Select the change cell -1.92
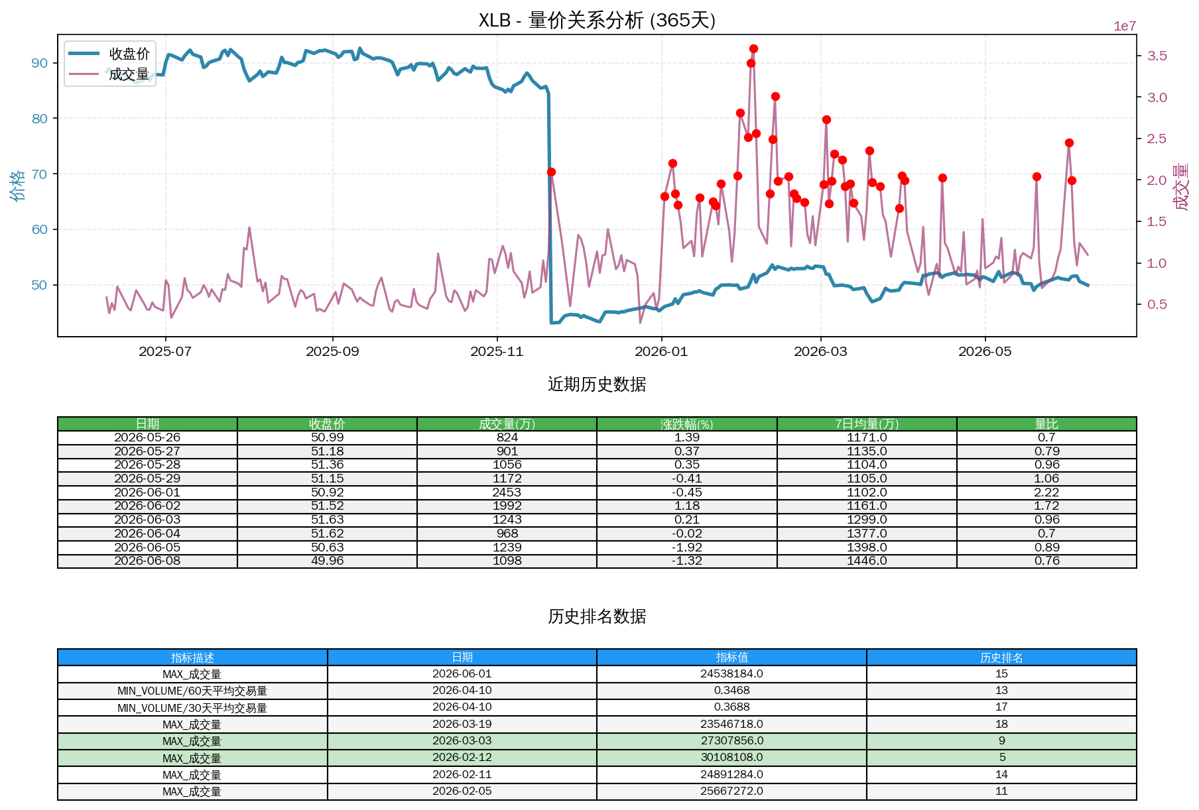The height and width of the screenshot is (810, 1199). (x=687, y=548)
